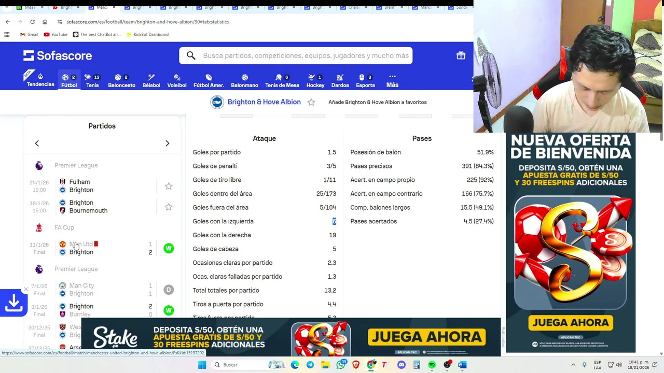Add Brighton & Hove Albion to favorites star

click(311, 102)
